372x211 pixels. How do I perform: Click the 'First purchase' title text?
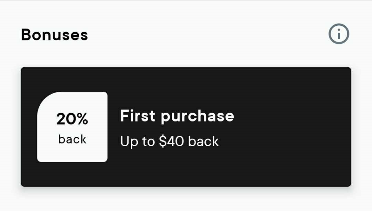point(177,116)
